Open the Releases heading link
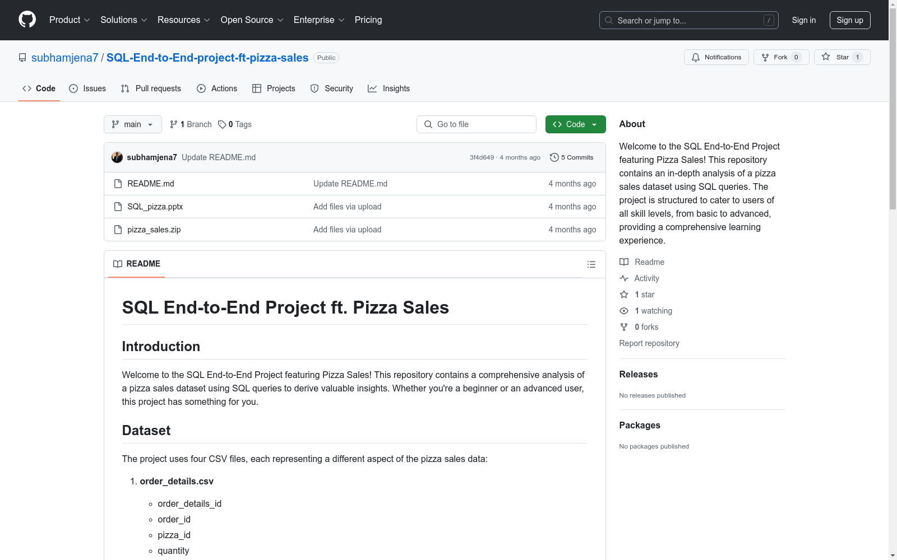The height and width of the screenshot is (560, 897). point(639,375)
